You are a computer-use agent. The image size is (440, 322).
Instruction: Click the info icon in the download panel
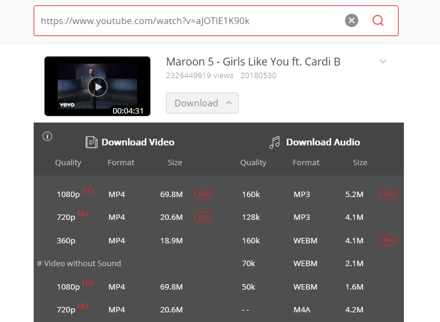click(47, 136)
